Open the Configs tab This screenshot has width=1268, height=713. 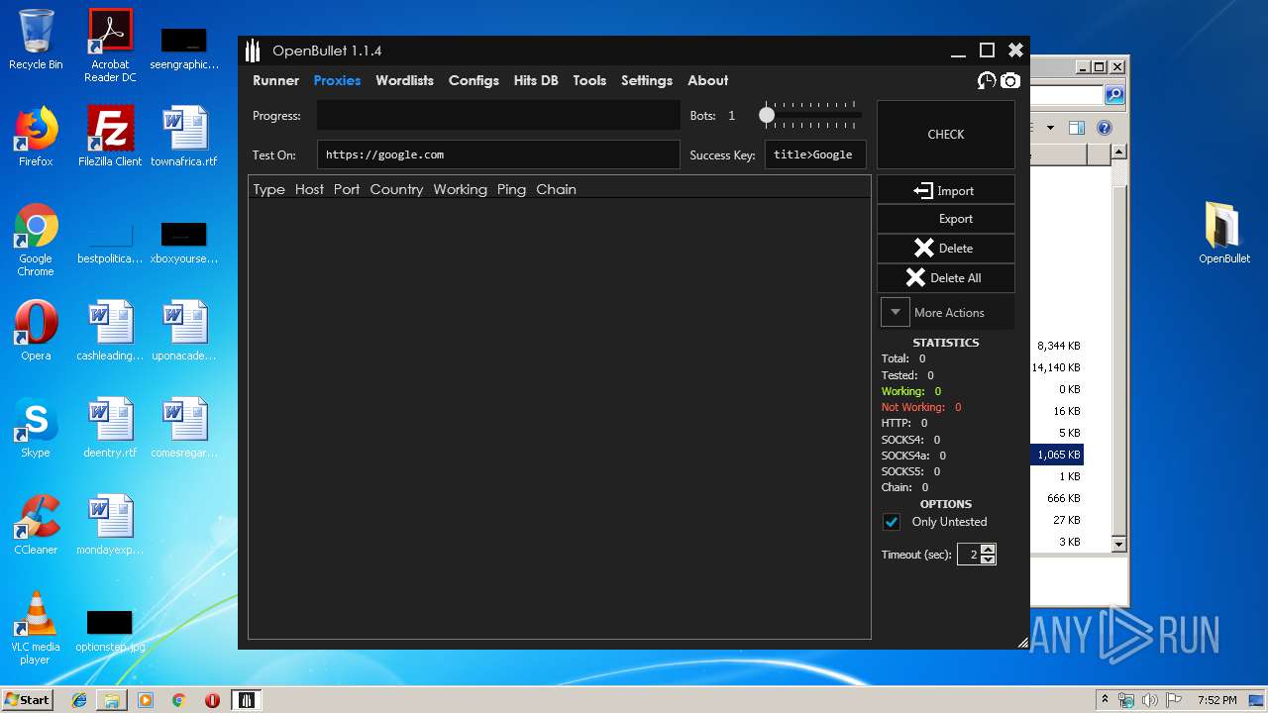474,80
